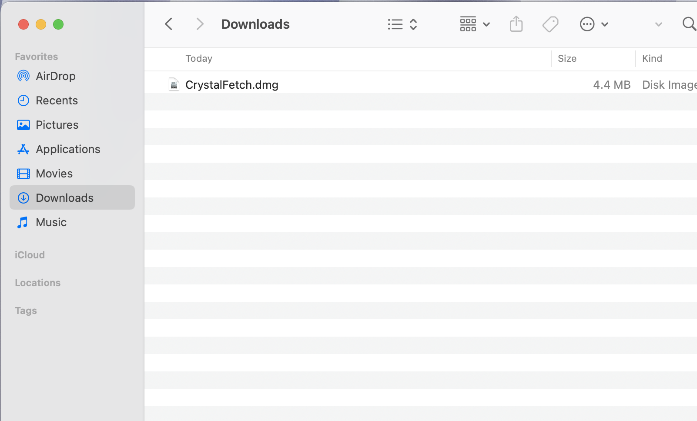Sort files by the Kind column

click(652, 58)
